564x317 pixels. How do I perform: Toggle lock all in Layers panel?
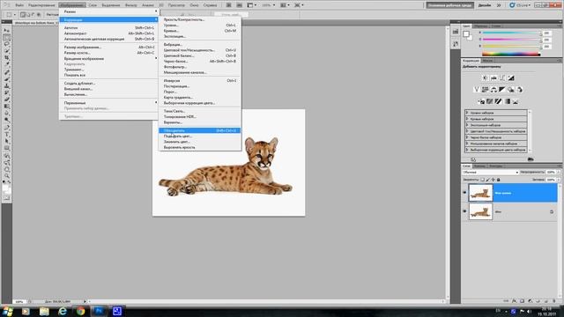499,180
